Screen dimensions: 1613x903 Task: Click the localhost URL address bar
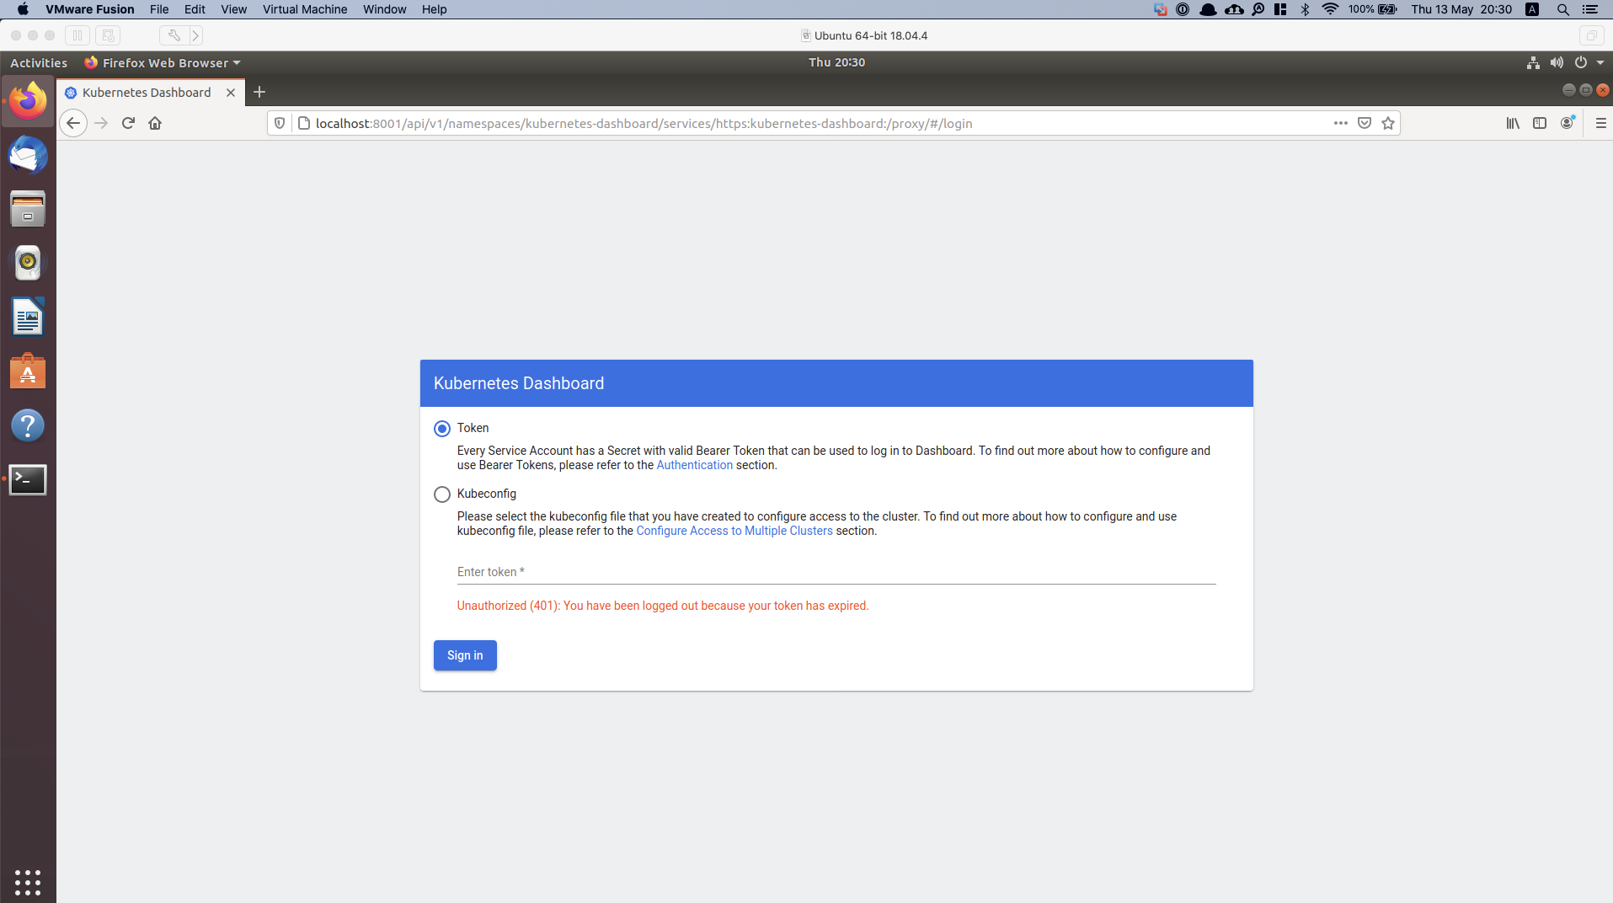click(644, 123)
